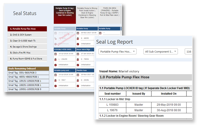Click the lock icon beside S - 5567
The image size is (200, 129).
coord(56,80)
